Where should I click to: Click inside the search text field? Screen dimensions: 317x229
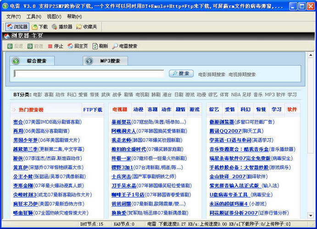click(x=89, y=74)
